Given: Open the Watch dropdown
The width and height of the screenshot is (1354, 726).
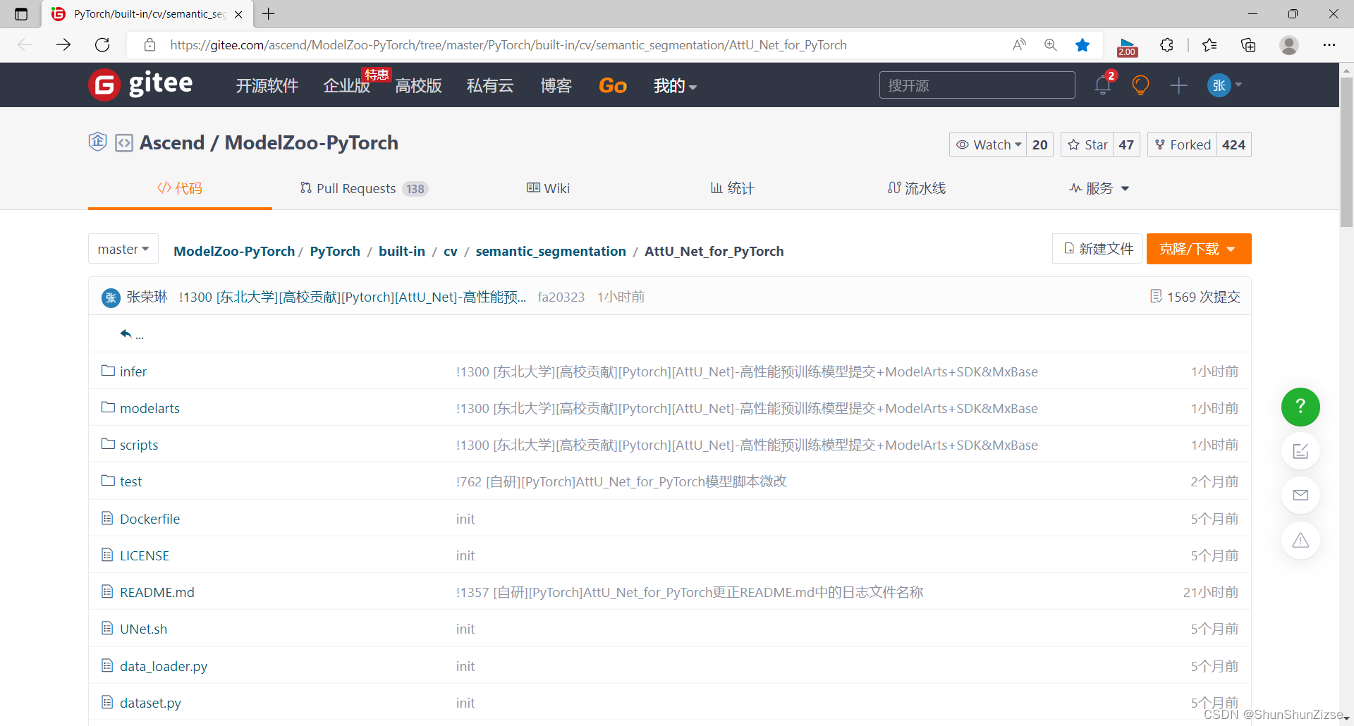Looking at the screenshot, I should tap(989, 144).
